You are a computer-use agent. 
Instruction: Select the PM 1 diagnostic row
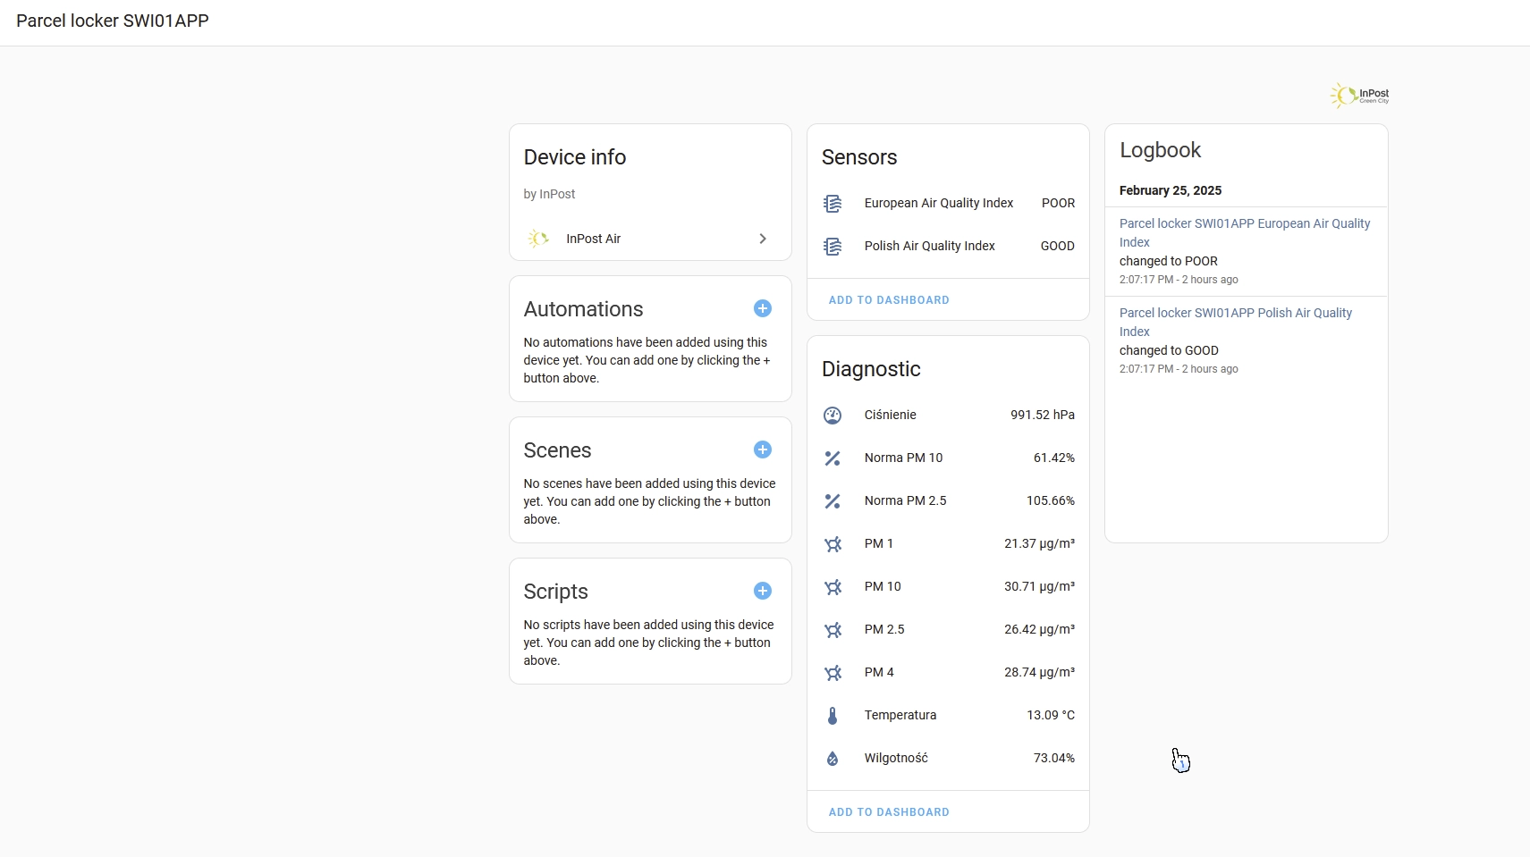click(x=948, y=543)
